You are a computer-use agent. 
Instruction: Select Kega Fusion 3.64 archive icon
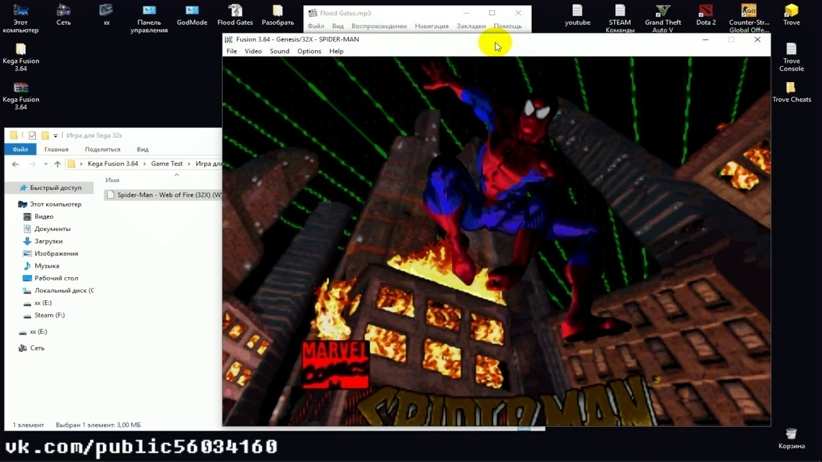coord(21,96)
